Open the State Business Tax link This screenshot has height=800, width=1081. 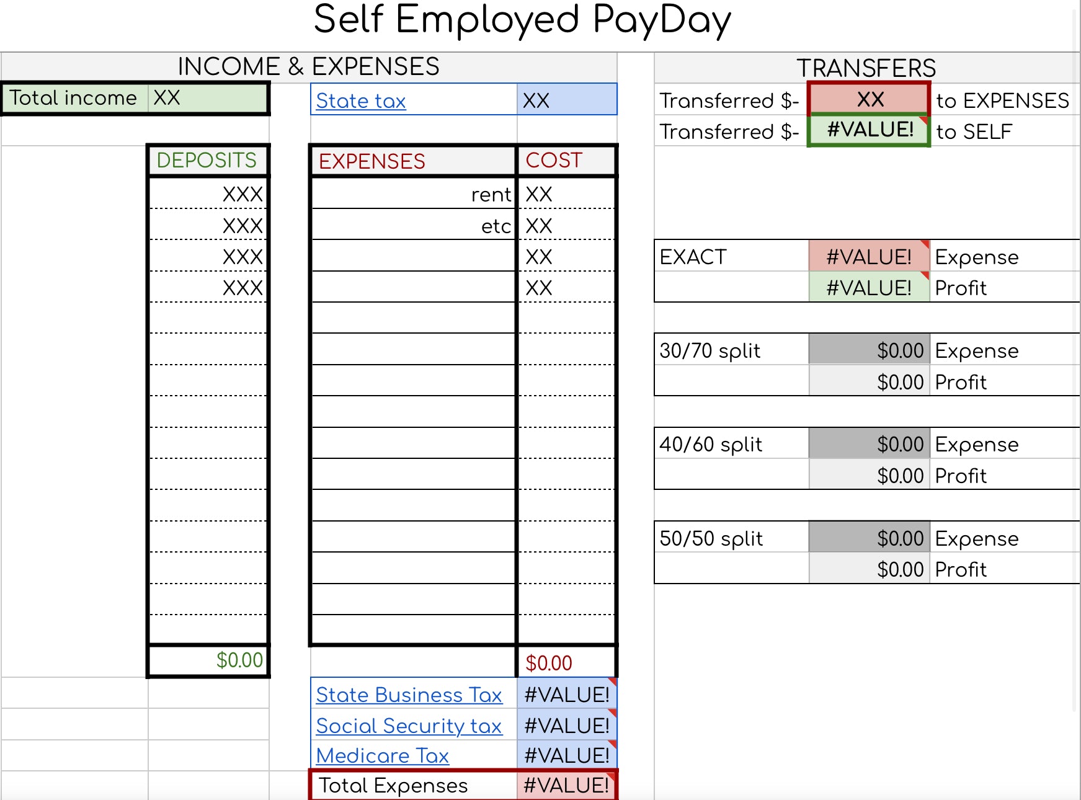point(410,695)
